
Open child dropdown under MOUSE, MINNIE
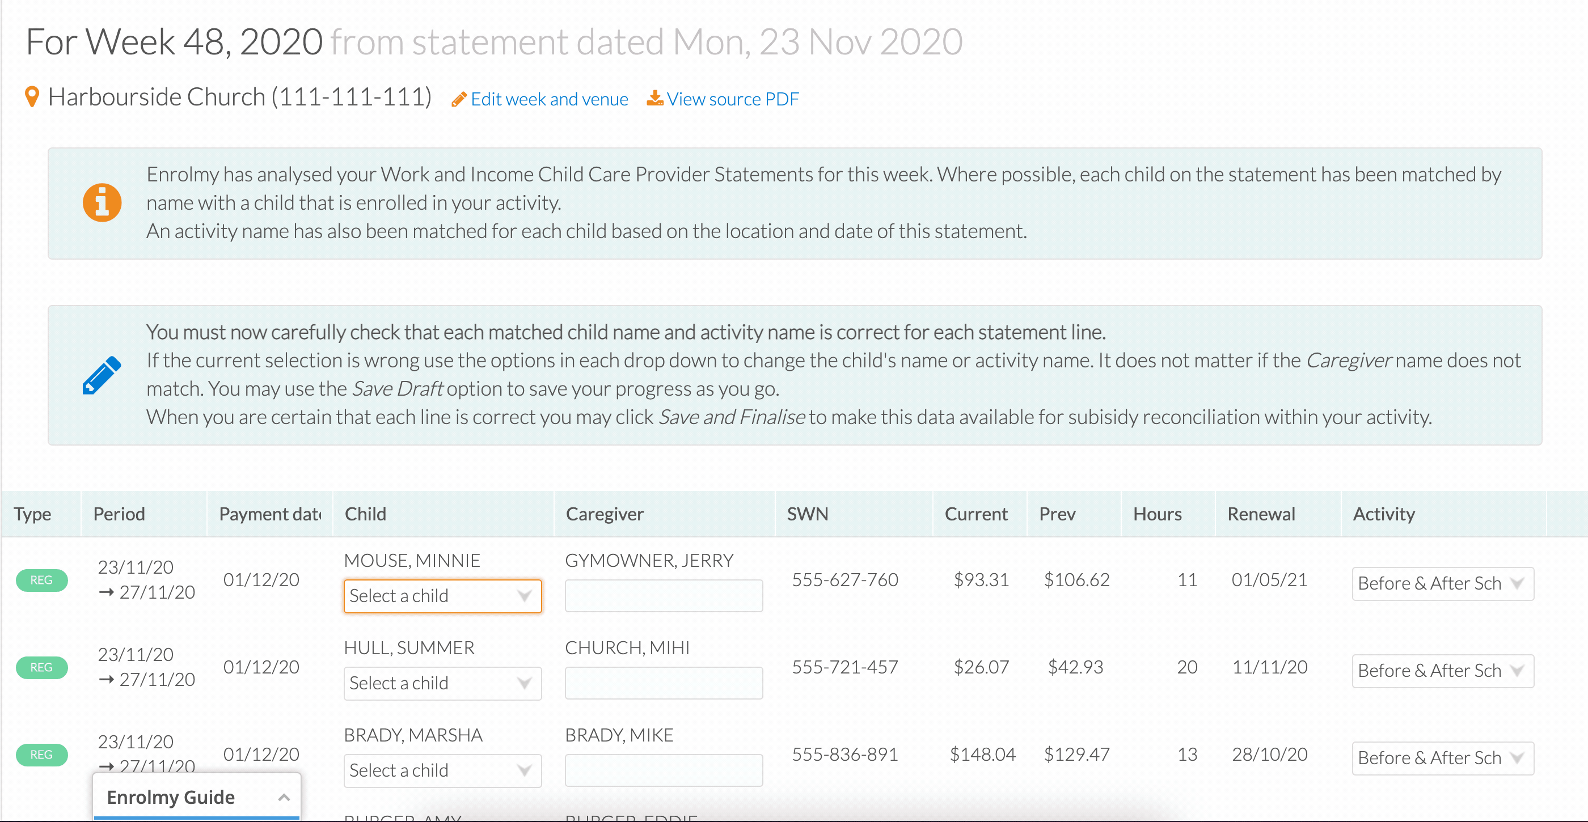point(442,596)
